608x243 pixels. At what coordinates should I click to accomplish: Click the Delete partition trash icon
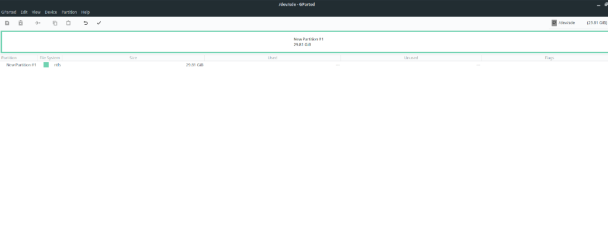click(21, 23)
